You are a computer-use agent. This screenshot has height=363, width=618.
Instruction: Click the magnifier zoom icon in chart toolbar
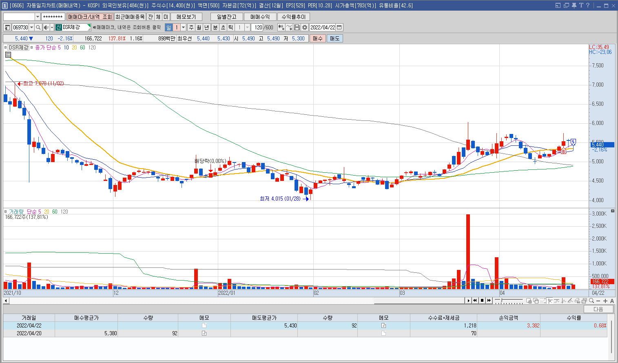pyautogui.click(x=591, y=301)
